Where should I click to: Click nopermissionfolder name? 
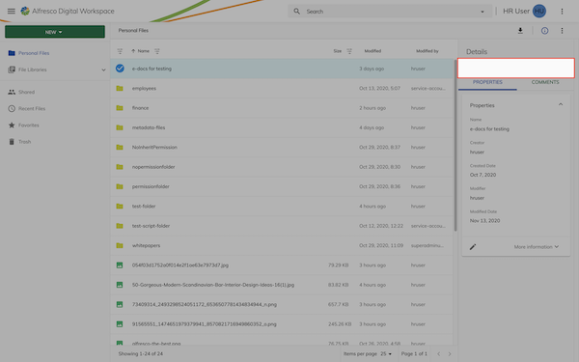pos(153,167)
